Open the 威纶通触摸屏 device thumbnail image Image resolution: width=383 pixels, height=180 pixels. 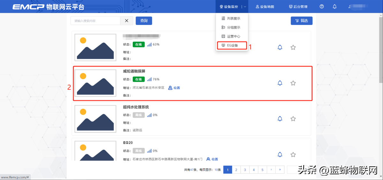95,83
